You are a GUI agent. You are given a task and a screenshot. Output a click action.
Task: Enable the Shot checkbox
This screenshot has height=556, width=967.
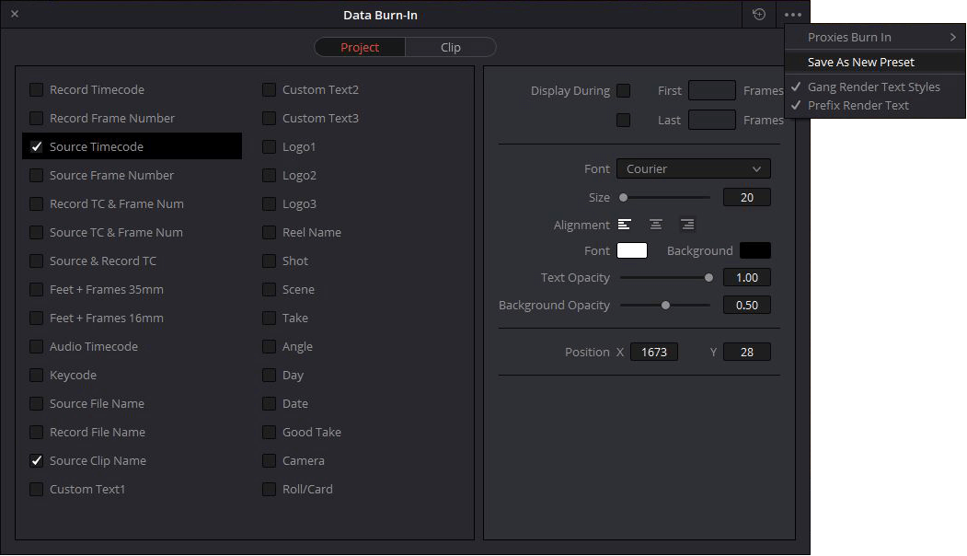coord(269,261)
